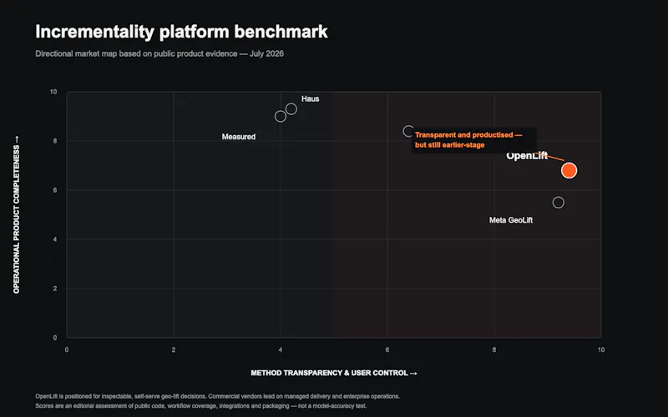Click the Haus circle marker
668x417 pixels.
291,109
